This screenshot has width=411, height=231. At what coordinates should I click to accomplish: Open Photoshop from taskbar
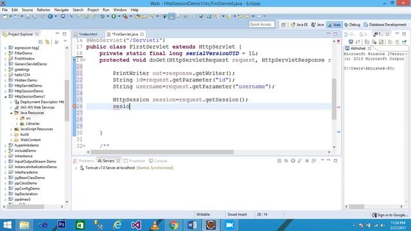click(x=62, y=225)
